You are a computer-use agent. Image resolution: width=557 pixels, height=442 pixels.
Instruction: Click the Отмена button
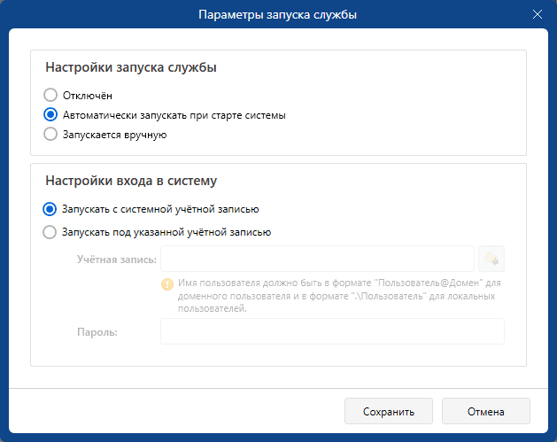coord(485,412)
